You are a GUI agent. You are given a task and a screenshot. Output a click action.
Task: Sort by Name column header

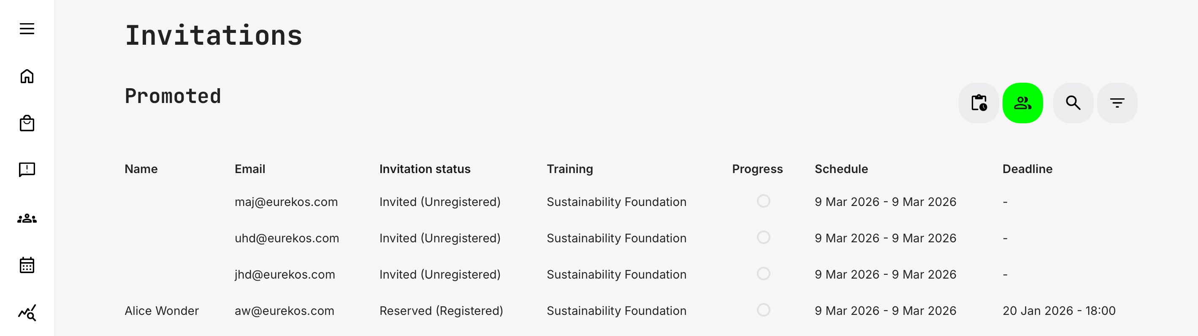pyautogui.click(x=141, y=169)
